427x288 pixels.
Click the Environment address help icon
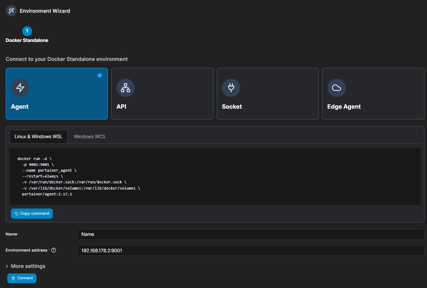54,250
